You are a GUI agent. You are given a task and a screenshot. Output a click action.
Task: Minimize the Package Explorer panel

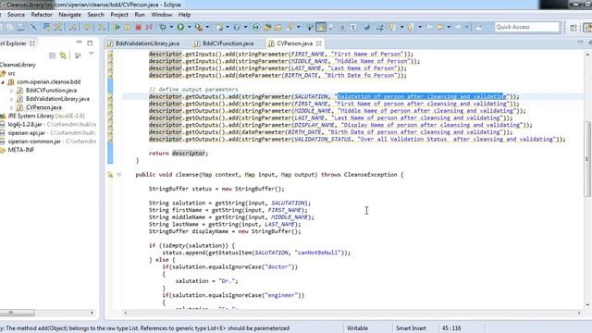79,43
